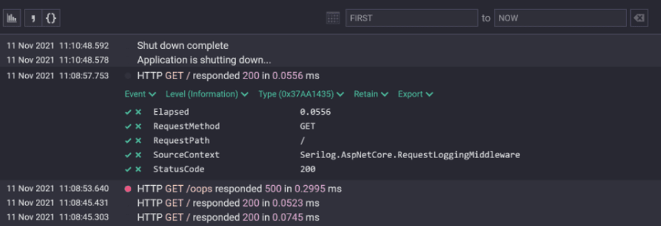Viewport: 661px width, 226px height.
Task: Include filter checkmark for StatusCode
Action: [x=129, y=169]
